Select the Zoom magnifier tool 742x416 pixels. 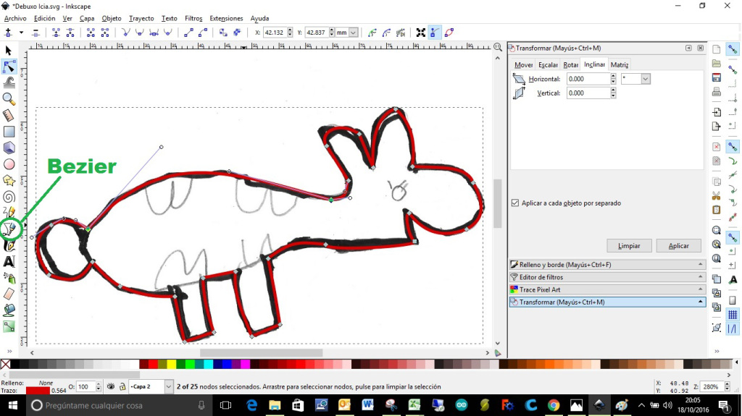pyautogui.click(x=9, y=98)
